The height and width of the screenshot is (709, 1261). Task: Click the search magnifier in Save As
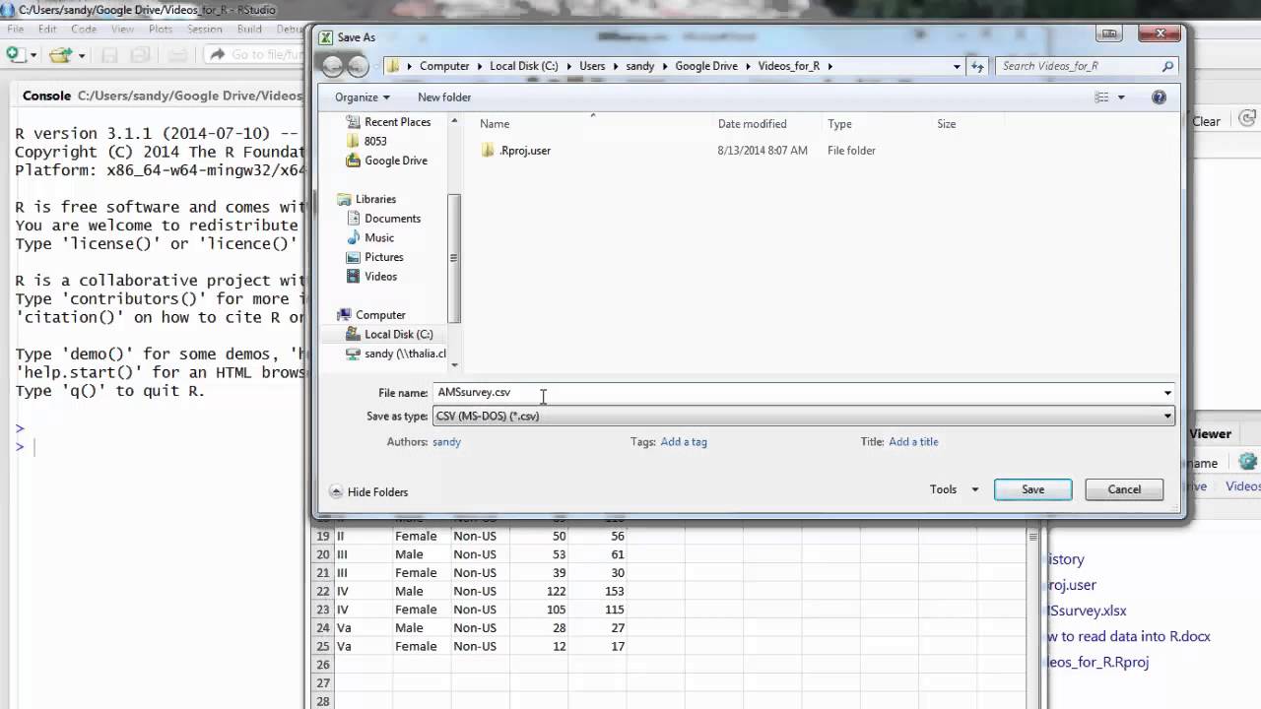click(1167, 66)
